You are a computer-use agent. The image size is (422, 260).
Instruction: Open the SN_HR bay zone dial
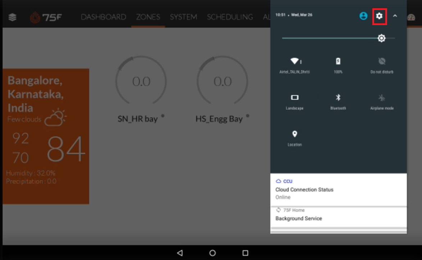click(x=141, y=81)
